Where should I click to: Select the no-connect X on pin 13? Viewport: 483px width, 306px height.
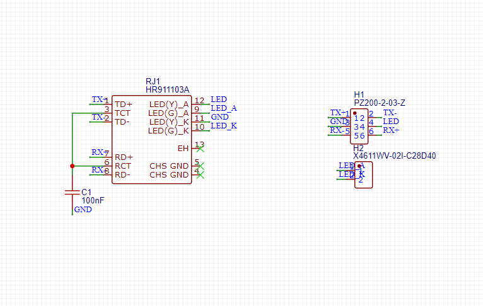pyautogui.click(x=201, y=149)
